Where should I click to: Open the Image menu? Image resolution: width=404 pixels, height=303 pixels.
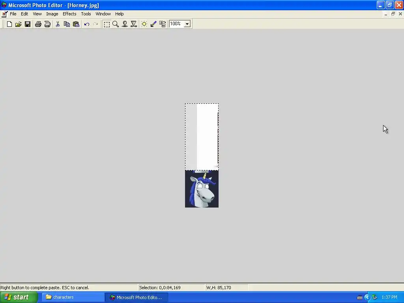(52, 14)
